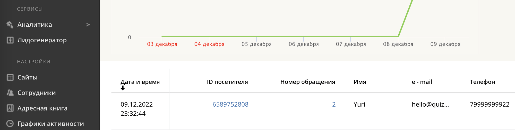Click the Лидогенератор lightning icon

(10, 40)
